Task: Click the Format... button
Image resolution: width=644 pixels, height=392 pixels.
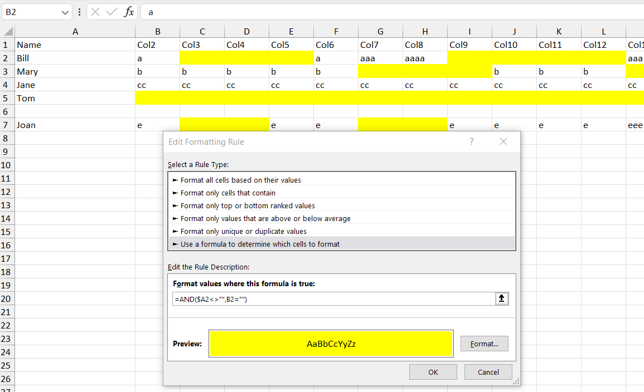Action: 484,344
